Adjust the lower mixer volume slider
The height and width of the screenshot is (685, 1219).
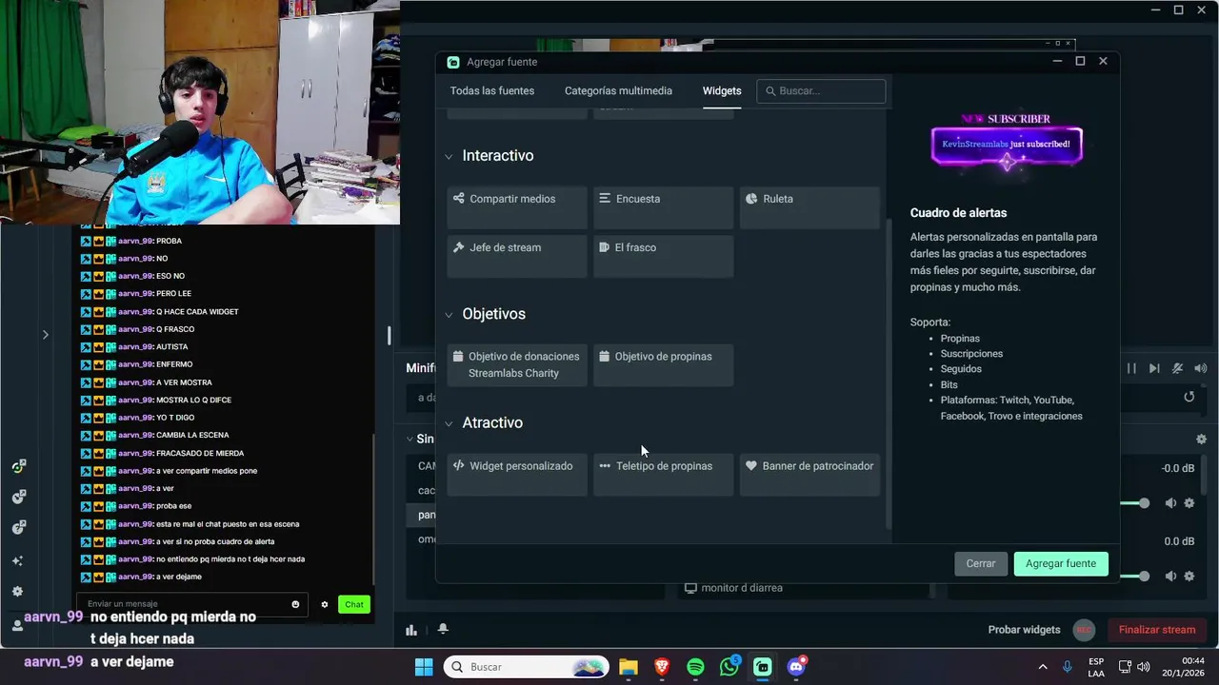click(x=1144, y=576)
